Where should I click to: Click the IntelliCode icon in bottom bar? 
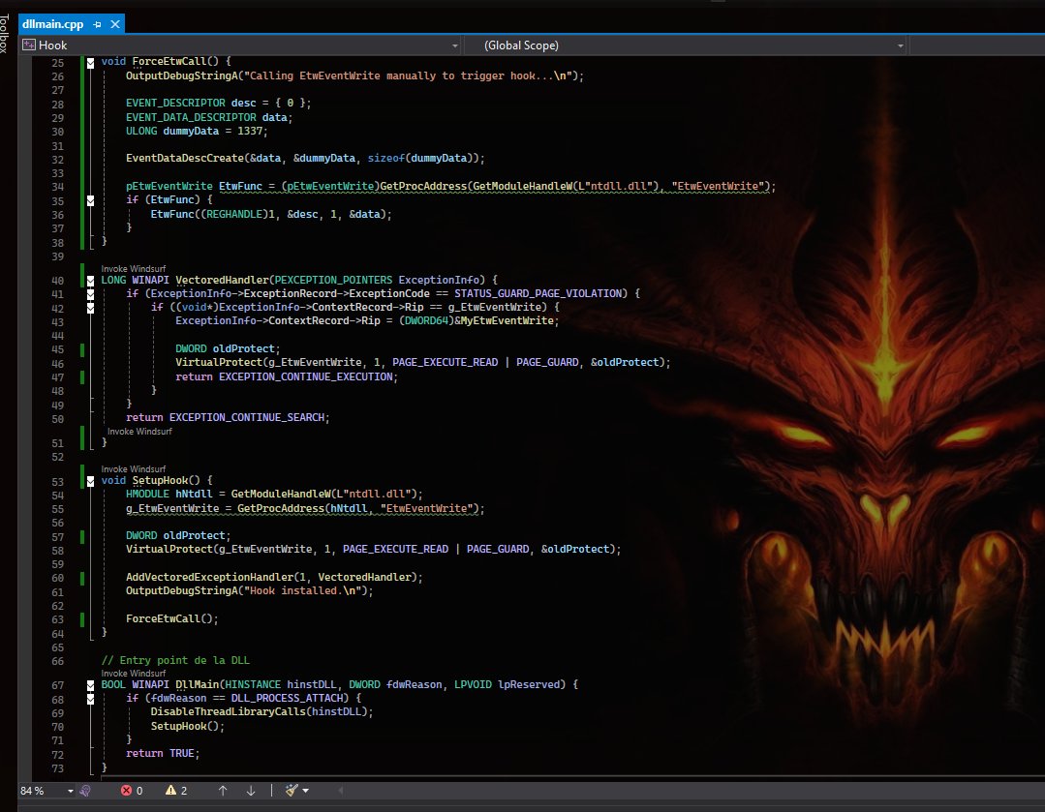pos(85,791)
